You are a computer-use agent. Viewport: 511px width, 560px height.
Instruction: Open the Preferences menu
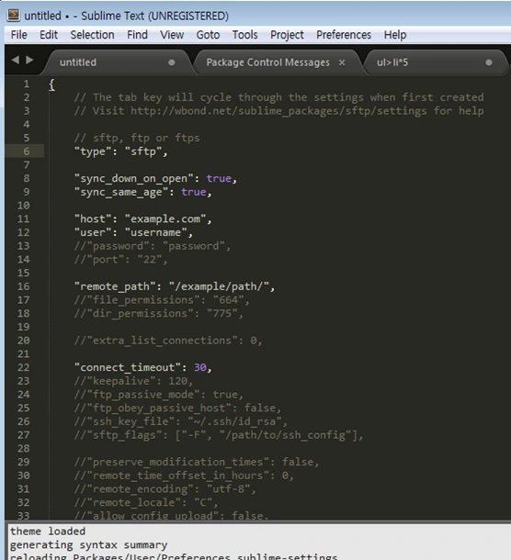(x=344, y=35)
